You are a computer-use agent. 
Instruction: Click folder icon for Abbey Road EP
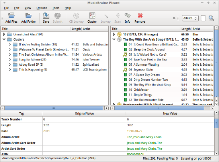click(x=15, y=64)
